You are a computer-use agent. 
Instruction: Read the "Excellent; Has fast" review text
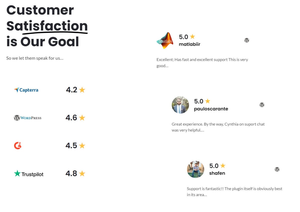pos(202,63)
